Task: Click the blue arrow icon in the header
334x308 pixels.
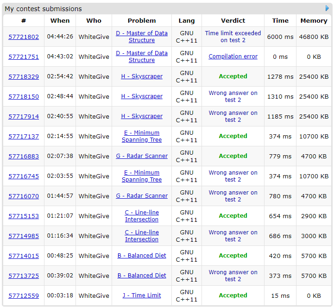Action: tap(328, 8)
